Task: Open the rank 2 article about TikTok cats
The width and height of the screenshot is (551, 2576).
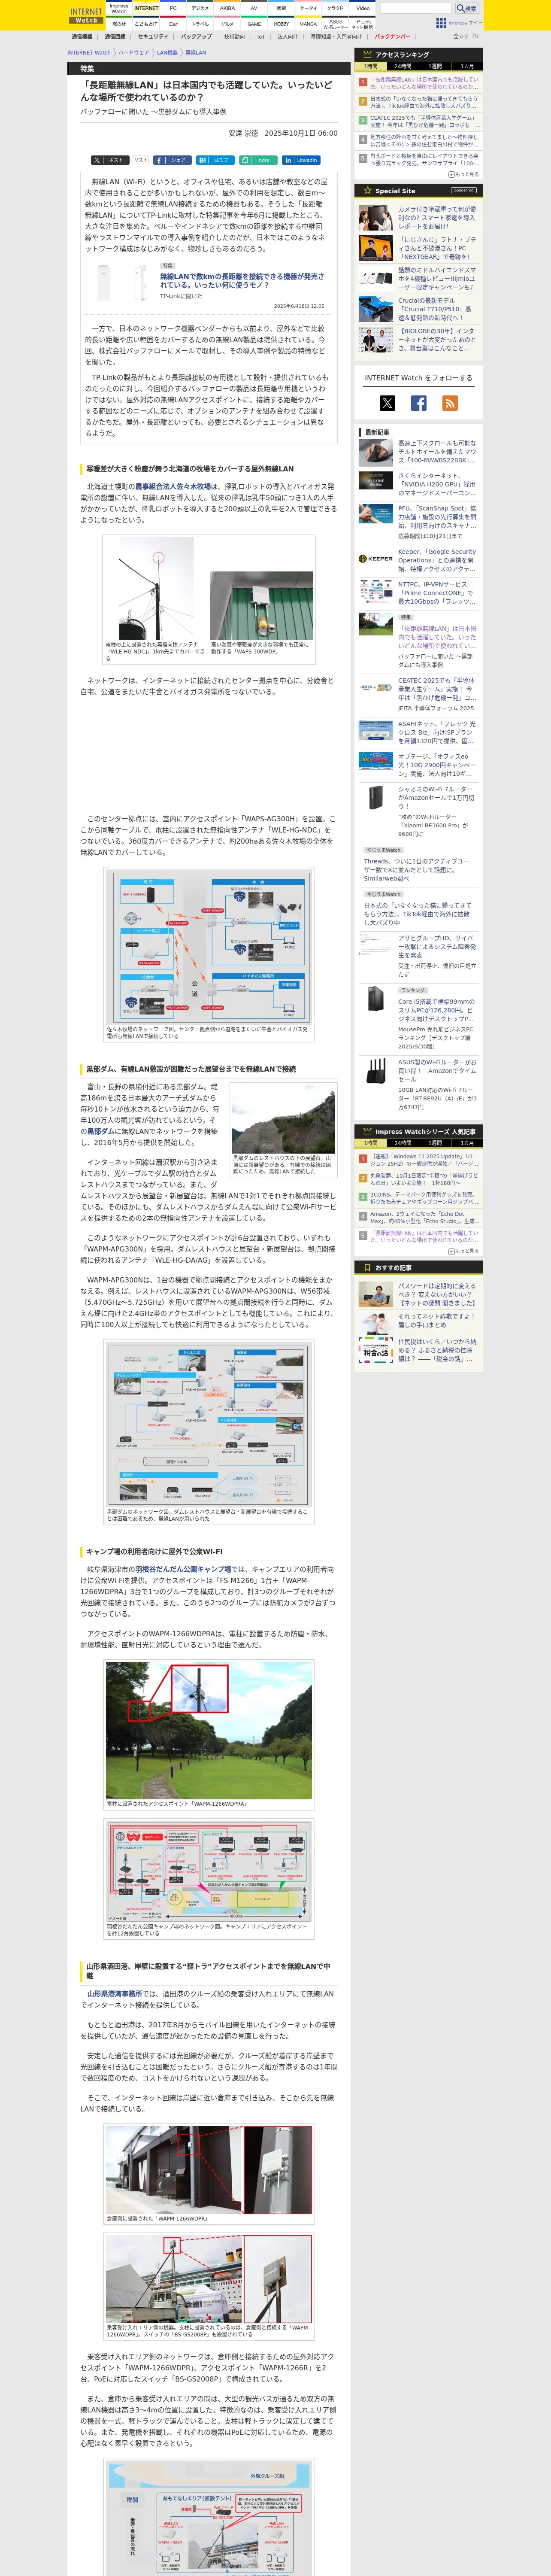Action: click(424, 102)
